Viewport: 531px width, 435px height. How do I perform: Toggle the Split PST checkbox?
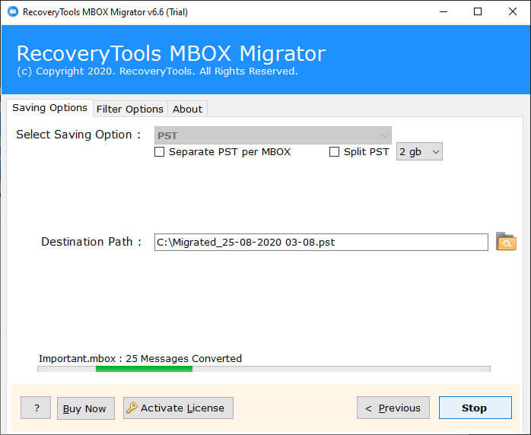(334, 151)
